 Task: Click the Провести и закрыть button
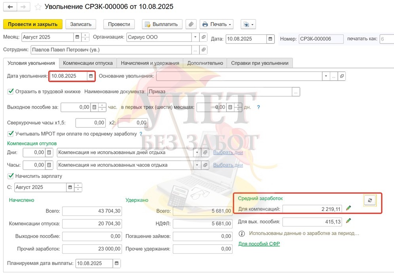(32, 24)
